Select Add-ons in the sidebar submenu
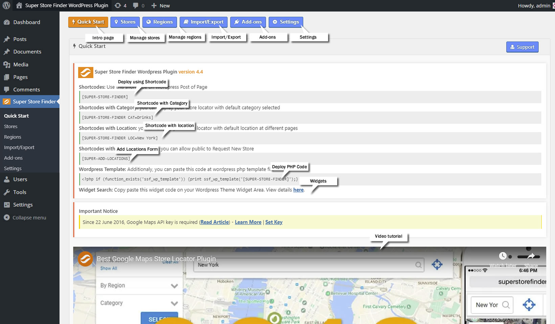The width and height of the screenshot is (555, 324). click(x=14, y=158)
